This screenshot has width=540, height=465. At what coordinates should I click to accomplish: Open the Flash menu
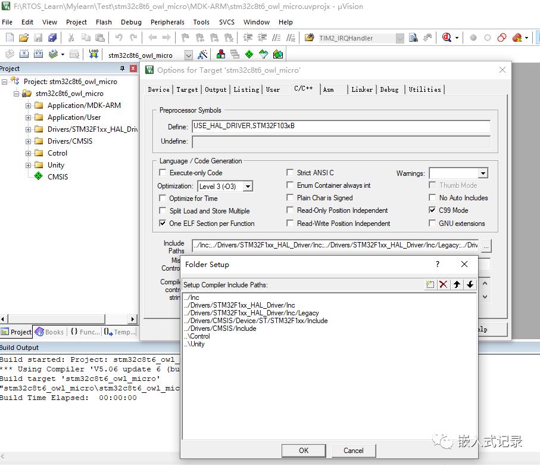104,22
